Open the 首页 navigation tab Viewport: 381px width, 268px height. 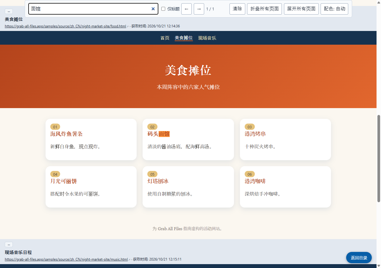(165, 38)
